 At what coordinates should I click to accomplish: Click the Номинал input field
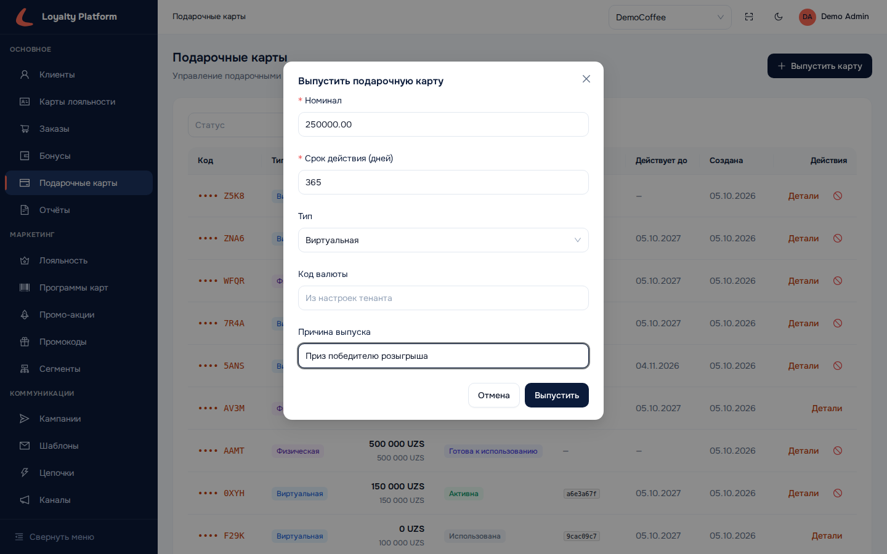click(x=443, y=124)
